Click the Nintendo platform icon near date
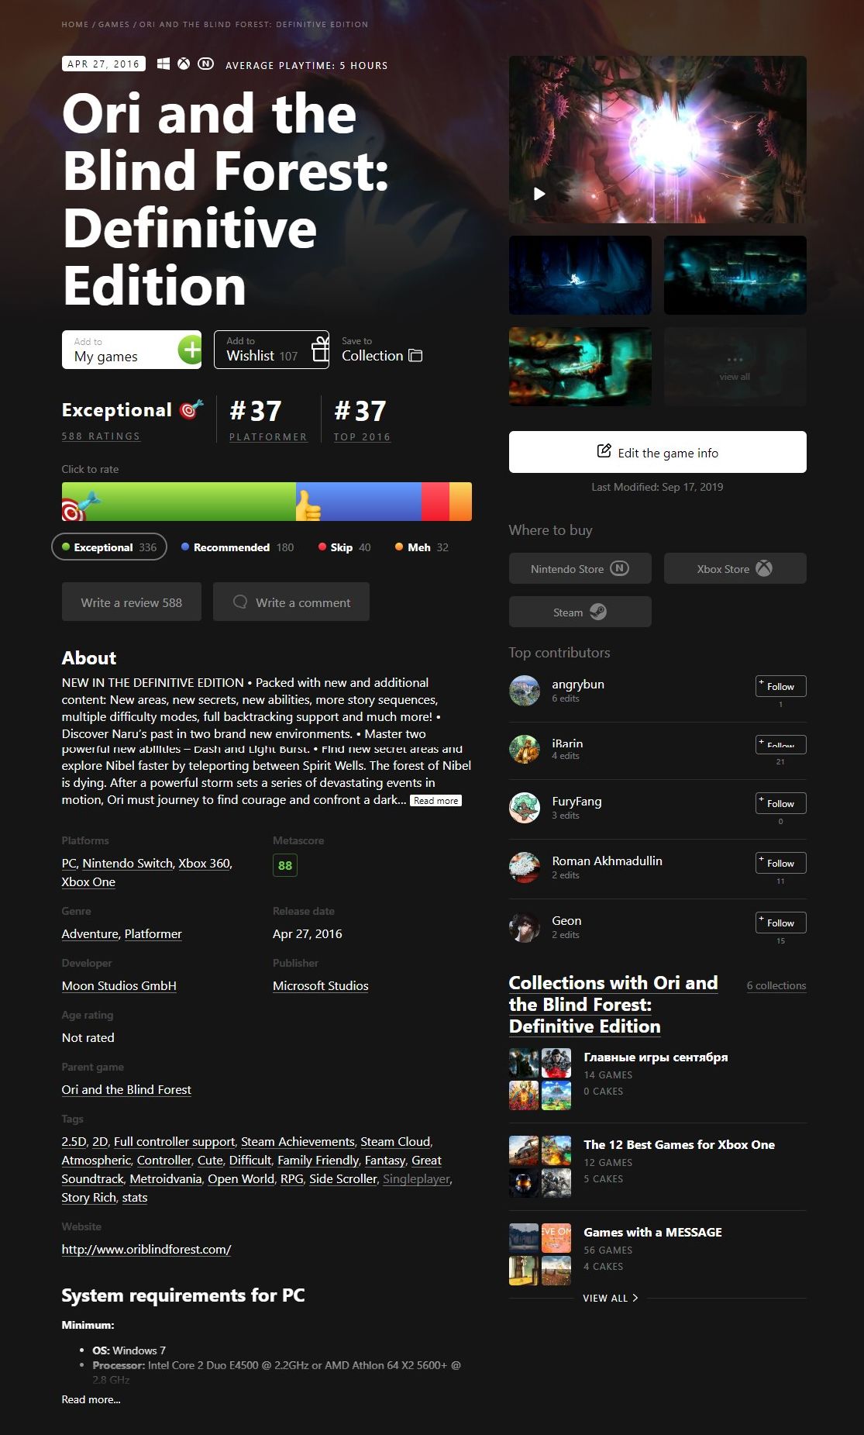The image size is (864, 1435). pyautogui.click(x=205, y=64)
